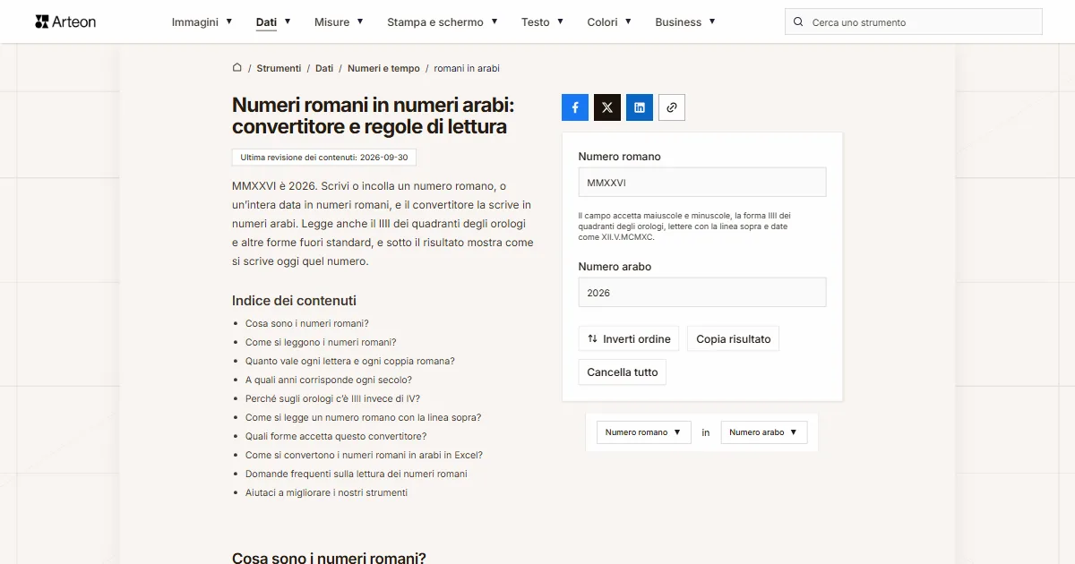The height and width of the screenshot is (564, 1075).
Task: Open the Stampa e schermo menu
Action: 443,22
